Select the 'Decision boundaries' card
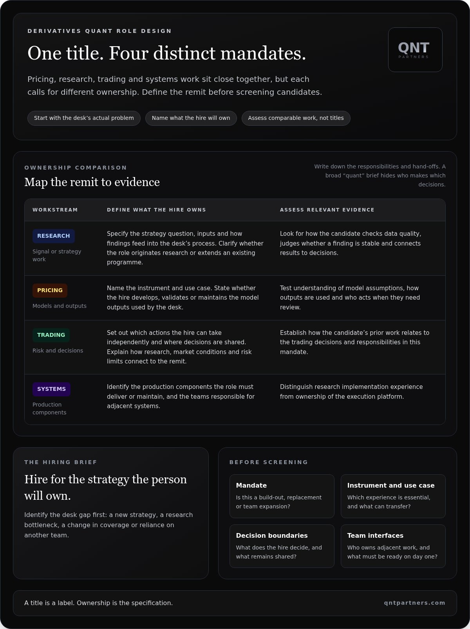470x629 pixels. point(282,546)
